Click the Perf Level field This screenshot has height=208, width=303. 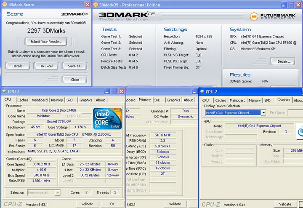(x=295, y=113)
